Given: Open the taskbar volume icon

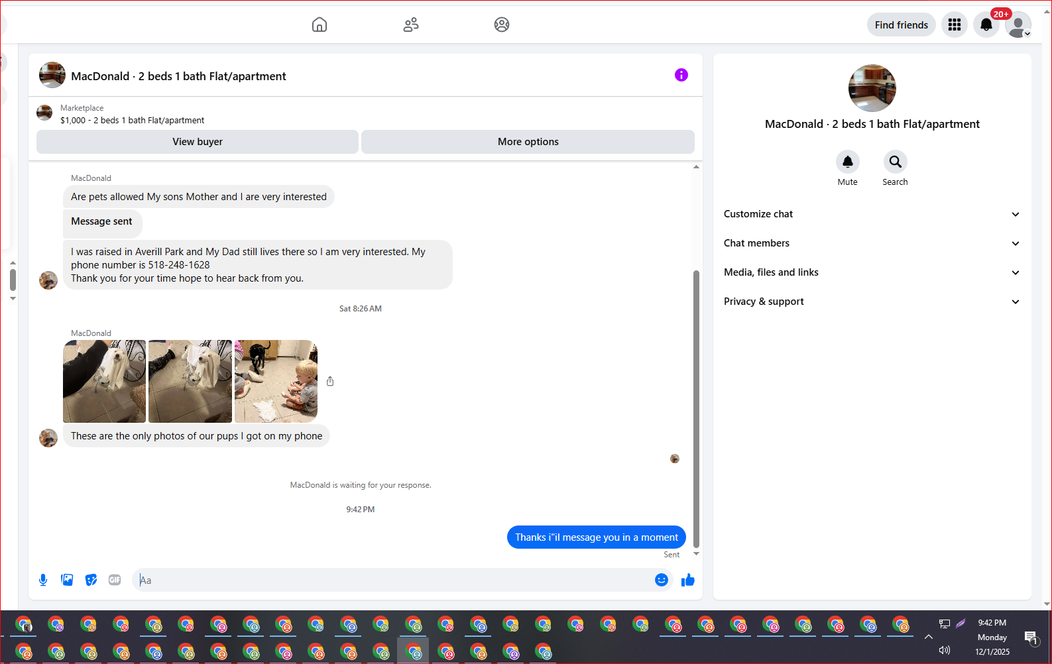Looking at the screenshot, I should click(945, 651).
